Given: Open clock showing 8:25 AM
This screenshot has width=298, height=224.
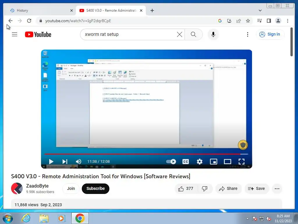Looking at the screenshot, I should coord(283,218).
